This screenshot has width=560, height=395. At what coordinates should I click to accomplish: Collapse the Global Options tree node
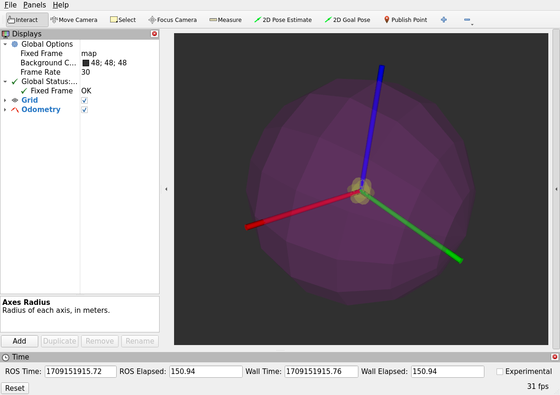tap(5, 44)
